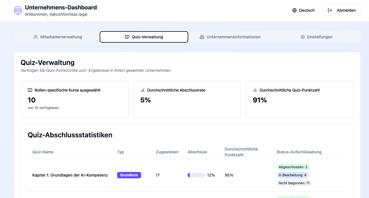Click the globe language icon
The image size is (369, 198).
click(x=294, y=10)
